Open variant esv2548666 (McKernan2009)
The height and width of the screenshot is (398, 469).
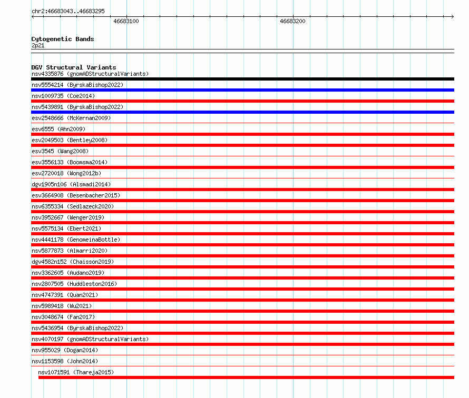(x=71, y=118)
